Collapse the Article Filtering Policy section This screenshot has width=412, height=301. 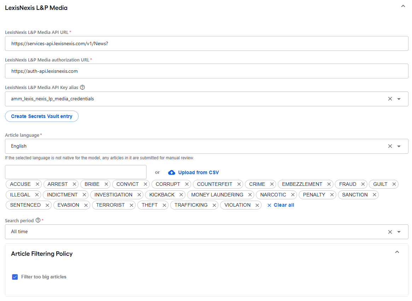[x=397, y=252]
